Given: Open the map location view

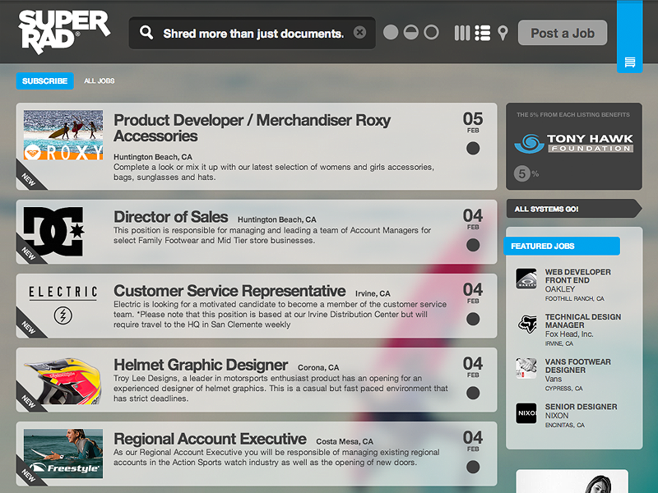Looking at the screenshot, I should [503, 34].
